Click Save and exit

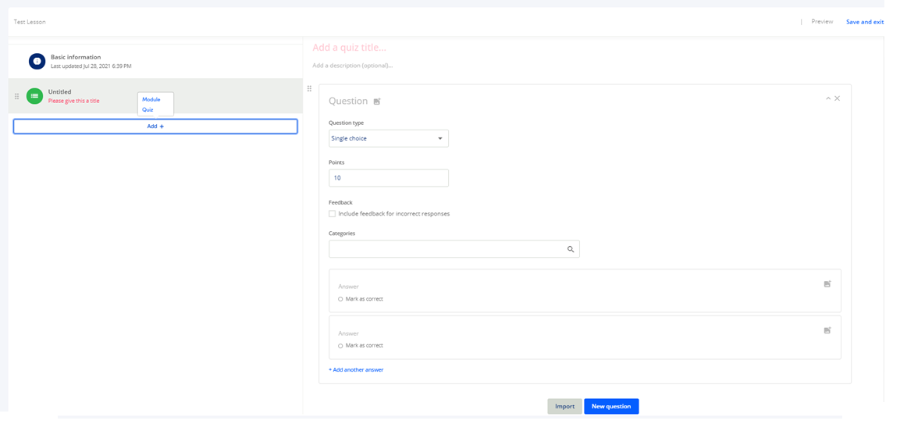[x=864, y=22]
